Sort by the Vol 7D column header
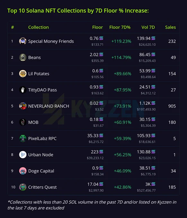187x218 pixels. point(148,27)
